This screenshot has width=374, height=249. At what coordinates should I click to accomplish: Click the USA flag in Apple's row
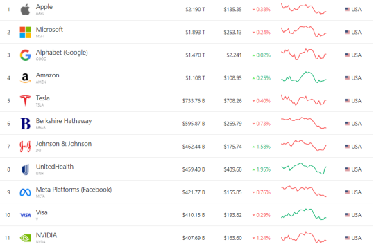[347, 10]
